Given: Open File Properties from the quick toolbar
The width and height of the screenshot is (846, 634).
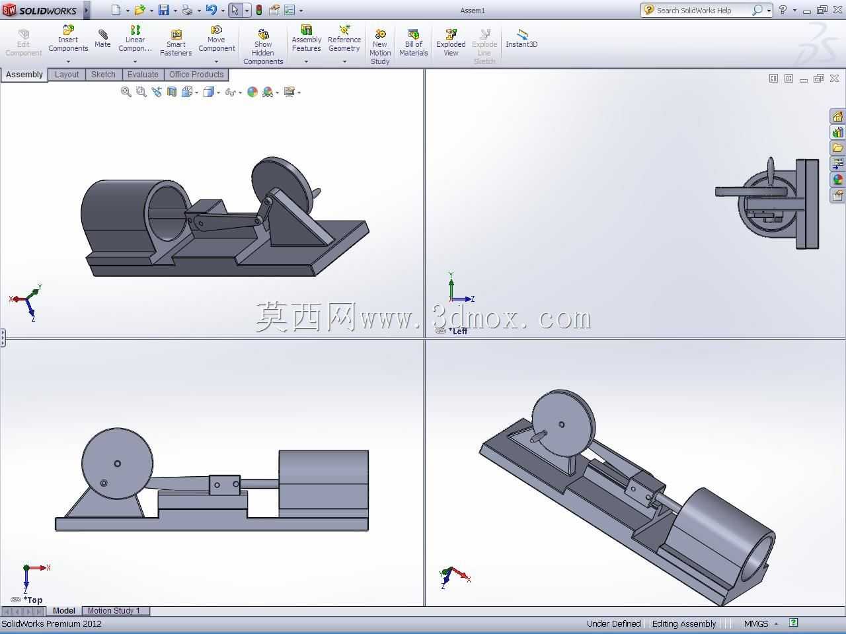Looking at the screenshot, I should point(274,10).
